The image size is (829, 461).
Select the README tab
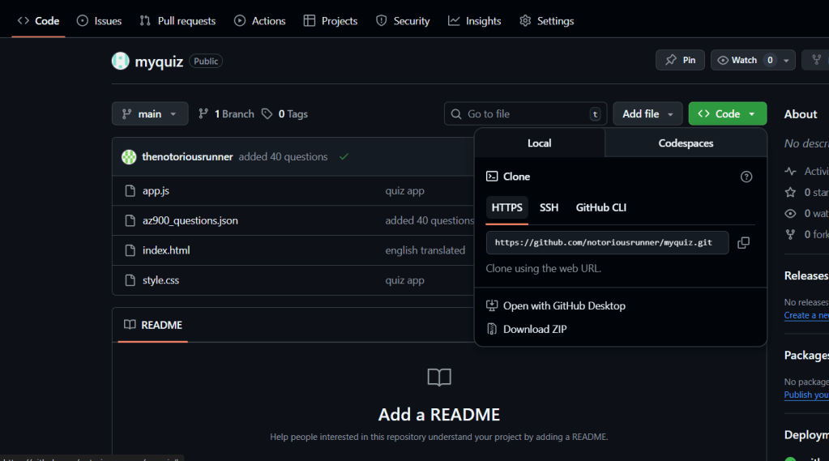pos(153,325)
